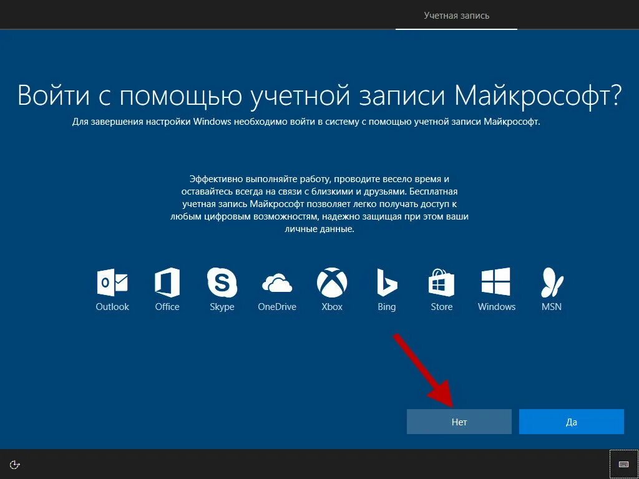Click the Office icon

click(167, 283)
